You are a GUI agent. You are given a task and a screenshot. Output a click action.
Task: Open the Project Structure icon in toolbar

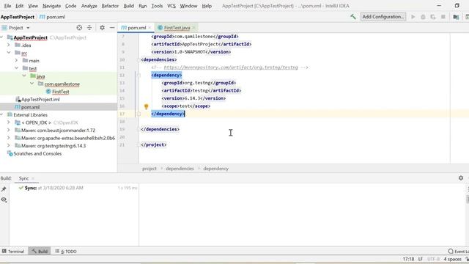tap(456, 17)
